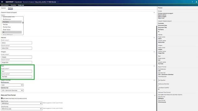This screenshot has width=198, height=111.
Task: Click the Text Folder name input
Action: pyautogui.click(x=16, y=71)
